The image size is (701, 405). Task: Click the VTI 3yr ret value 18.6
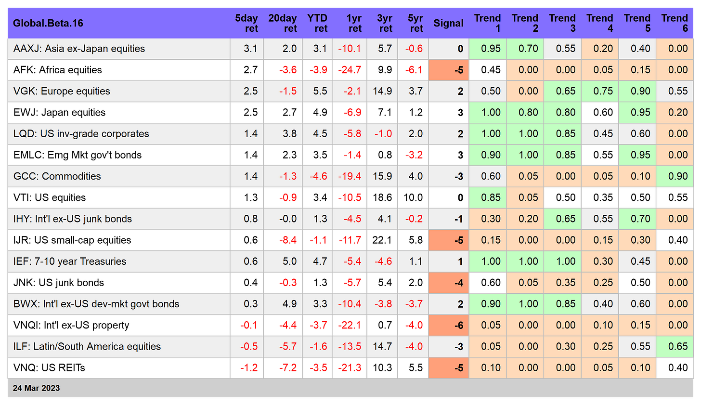point(382,197)
